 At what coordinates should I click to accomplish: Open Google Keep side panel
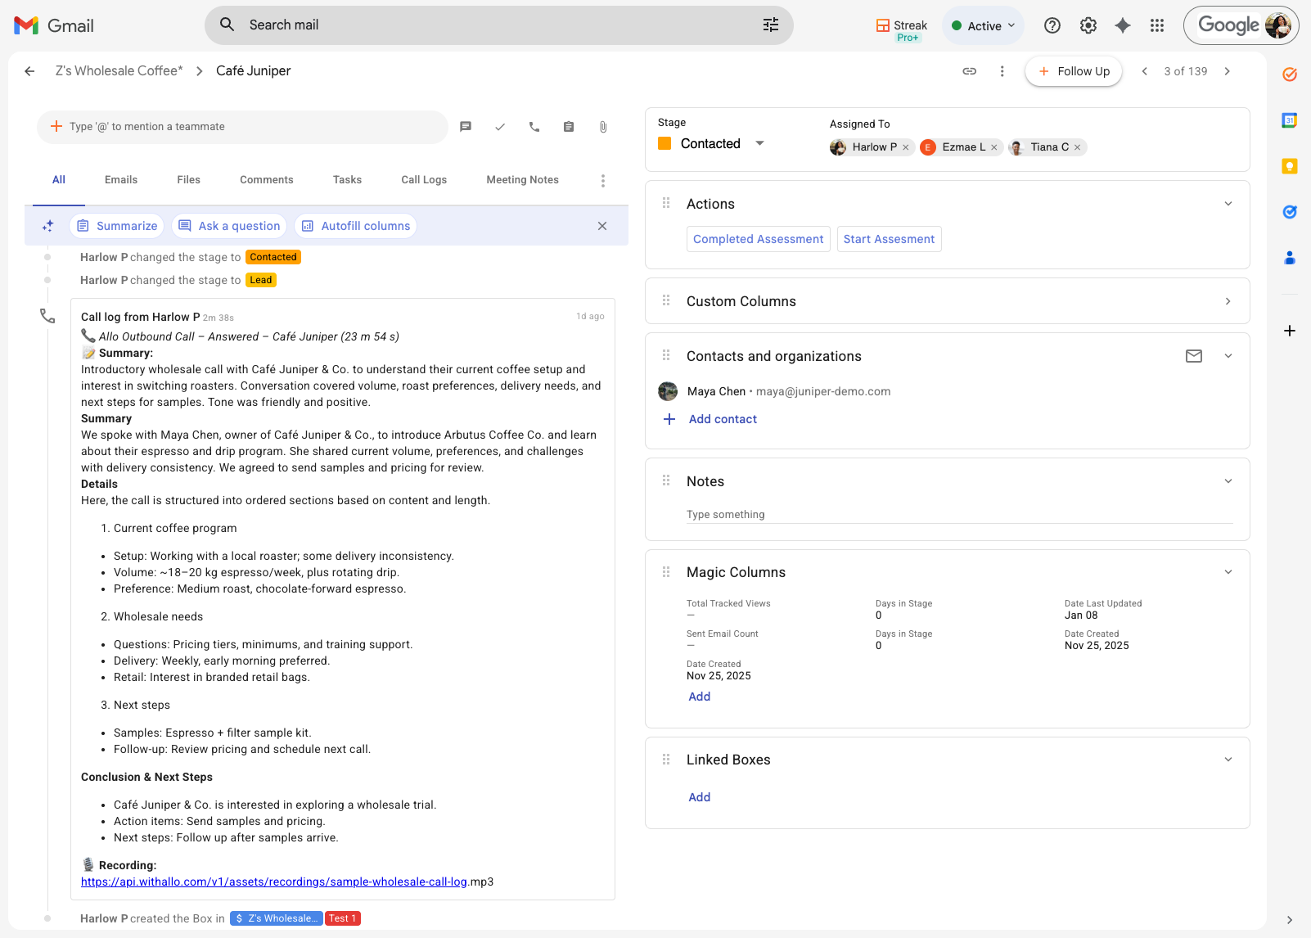tap(1290, 166)
